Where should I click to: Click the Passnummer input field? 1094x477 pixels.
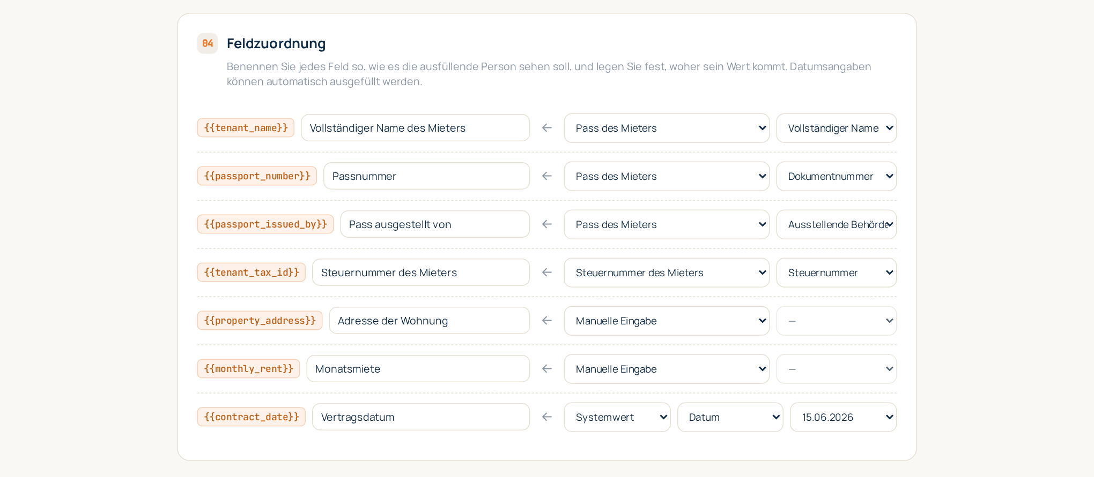[x=427, y=176]
